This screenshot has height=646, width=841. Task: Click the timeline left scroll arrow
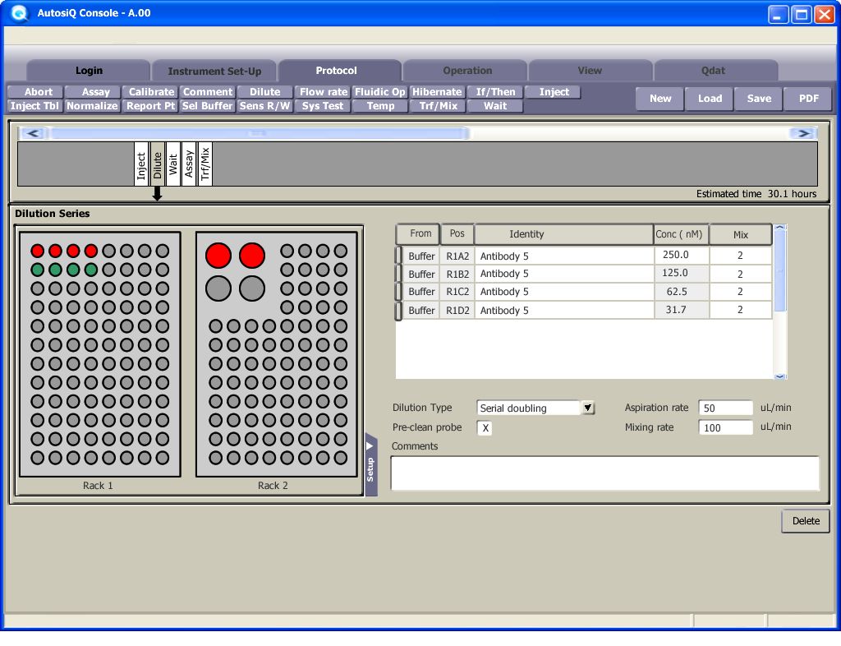tap(33, 133)
